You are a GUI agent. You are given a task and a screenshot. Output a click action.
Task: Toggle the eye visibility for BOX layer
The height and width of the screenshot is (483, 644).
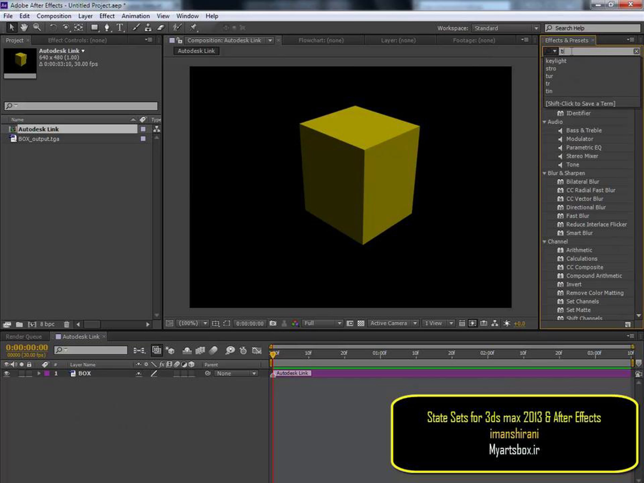(7, 374)
